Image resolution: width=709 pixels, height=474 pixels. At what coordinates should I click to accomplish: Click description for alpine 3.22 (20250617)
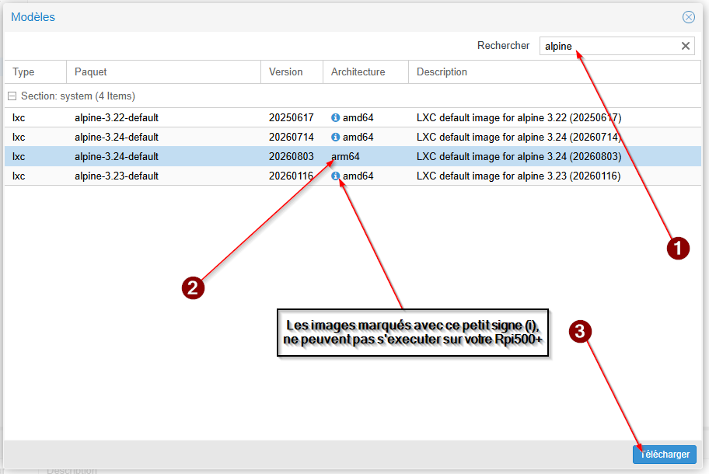519,117
